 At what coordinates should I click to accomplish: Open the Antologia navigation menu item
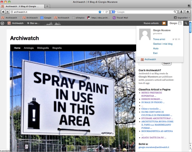pos(29,48)
